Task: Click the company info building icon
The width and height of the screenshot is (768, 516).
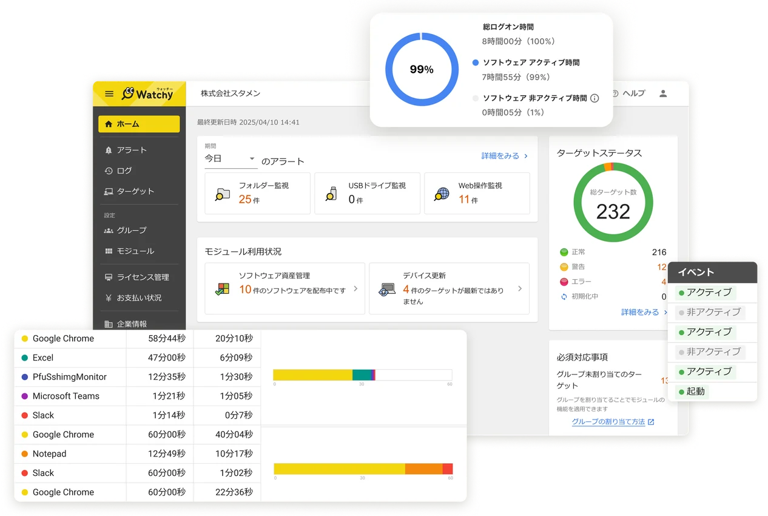Action: (x=109, y=324)
